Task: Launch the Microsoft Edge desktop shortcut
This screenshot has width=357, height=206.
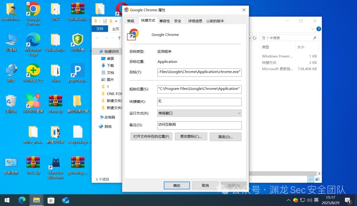Action: coord(33,44)
